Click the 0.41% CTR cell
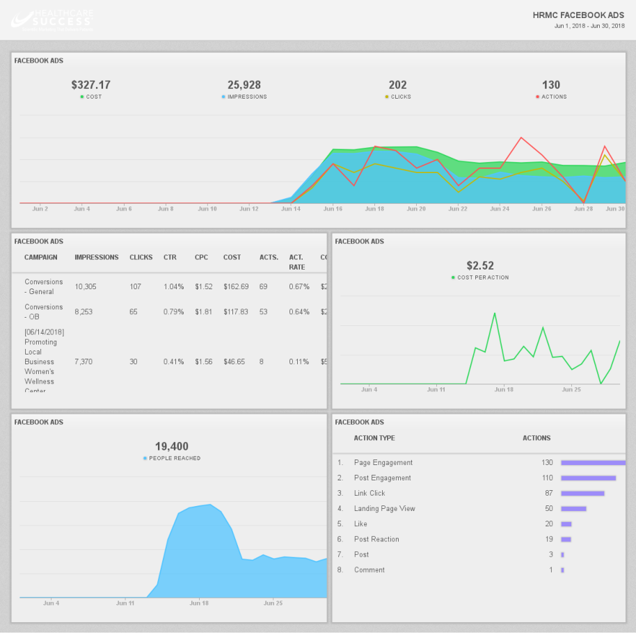This screenshot has height=634, width=636. tap(173, 361)
